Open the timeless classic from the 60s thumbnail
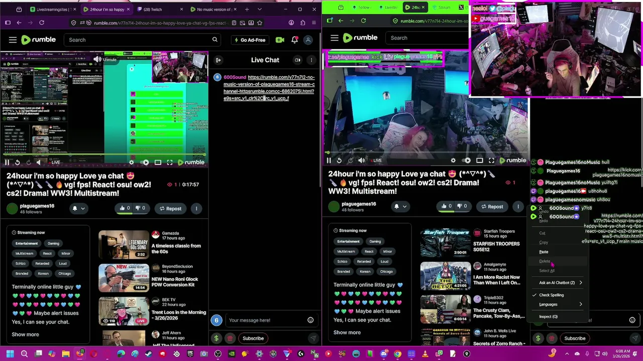This screenshot has width=643, height=361. tap(124, 244)
